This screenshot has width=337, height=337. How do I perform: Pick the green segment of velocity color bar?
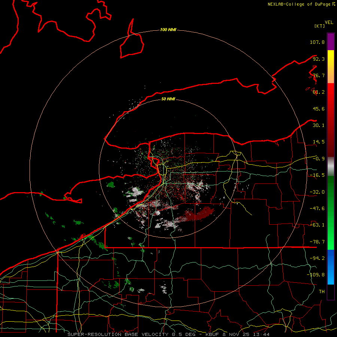[x=331, y=213]
